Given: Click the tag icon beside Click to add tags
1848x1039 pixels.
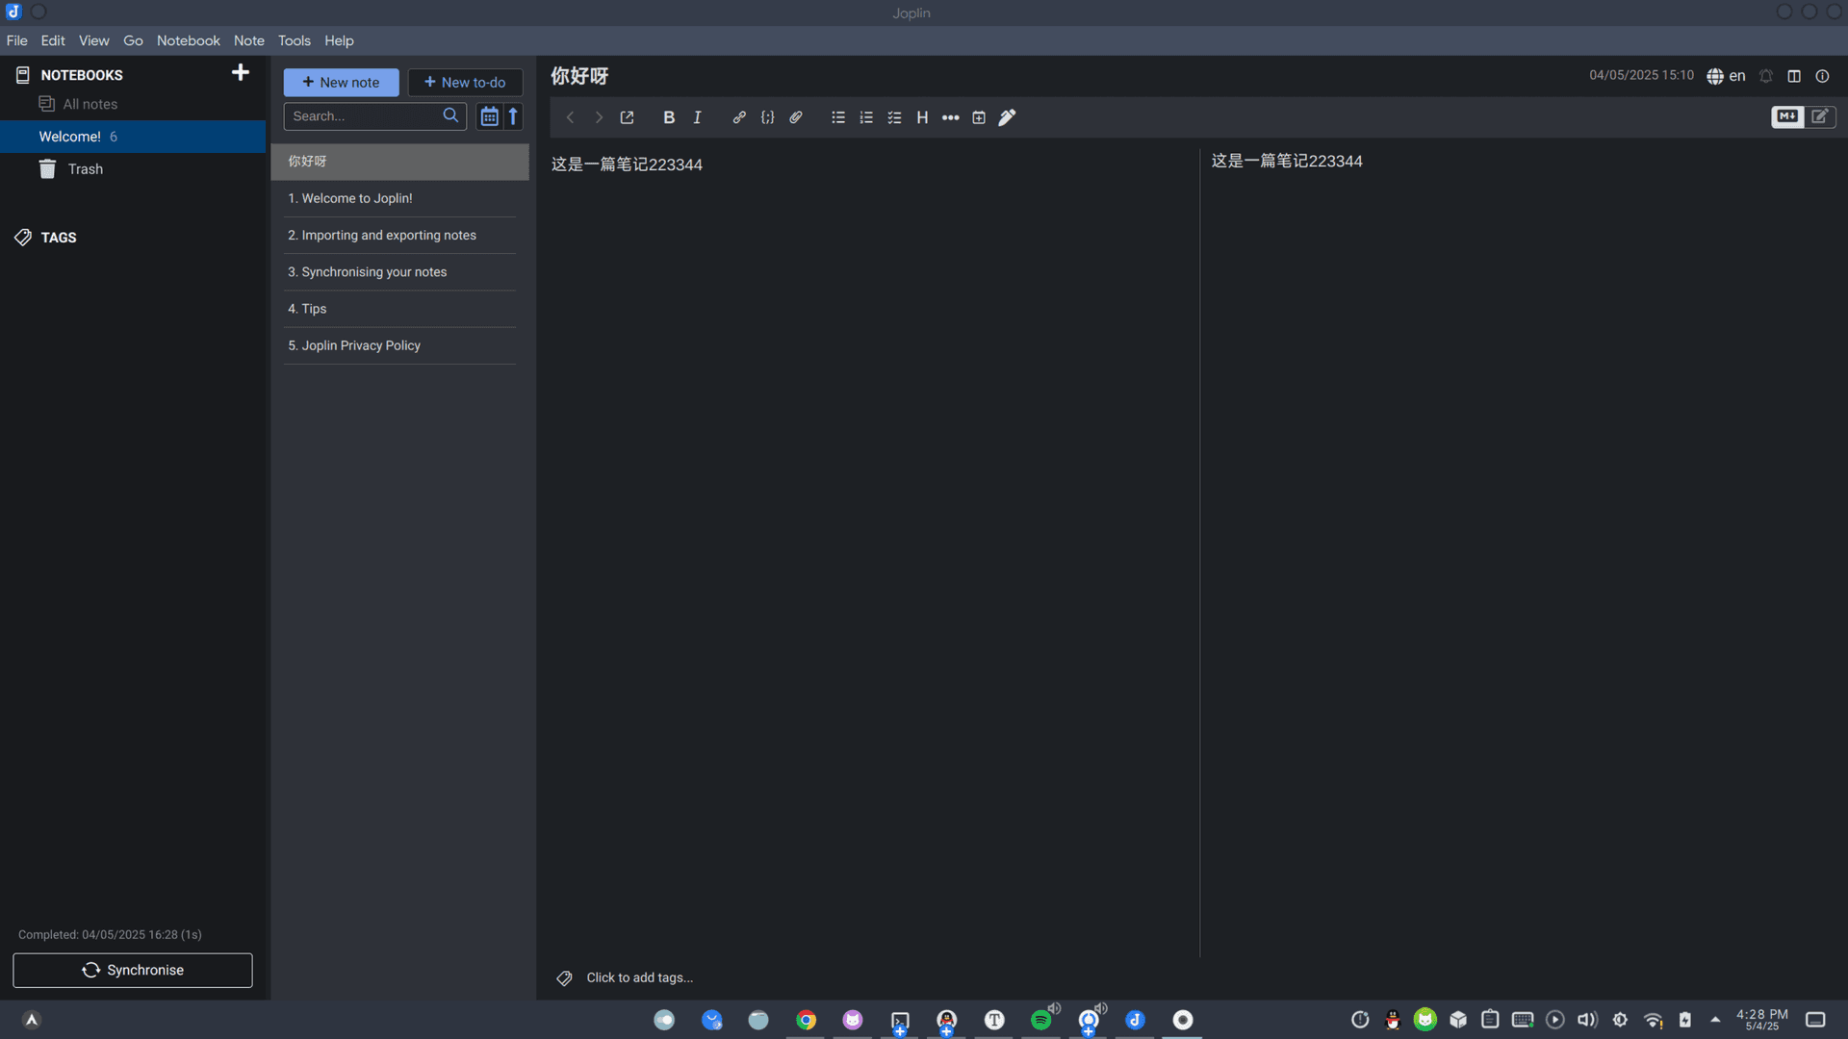Looking at the screenshot, I should [x=565, y=978].
